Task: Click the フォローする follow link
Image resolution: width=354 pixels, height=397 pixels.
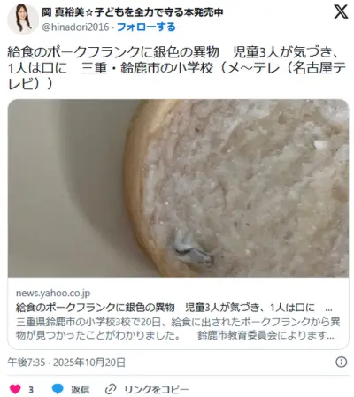Action: click(146, 27)
